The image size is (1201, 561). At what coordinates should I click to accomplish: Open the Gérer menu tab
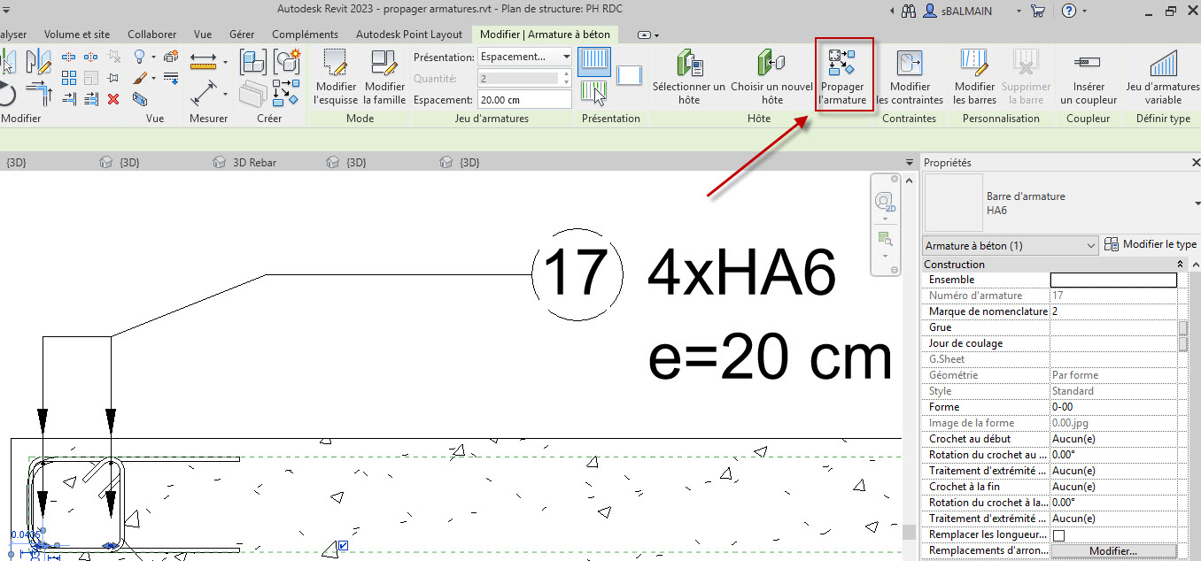point(241,35)
